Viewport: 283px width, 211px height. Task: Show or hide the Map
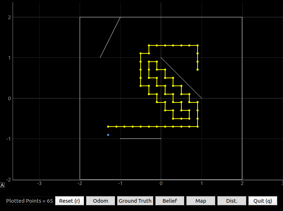click(201, 201)
